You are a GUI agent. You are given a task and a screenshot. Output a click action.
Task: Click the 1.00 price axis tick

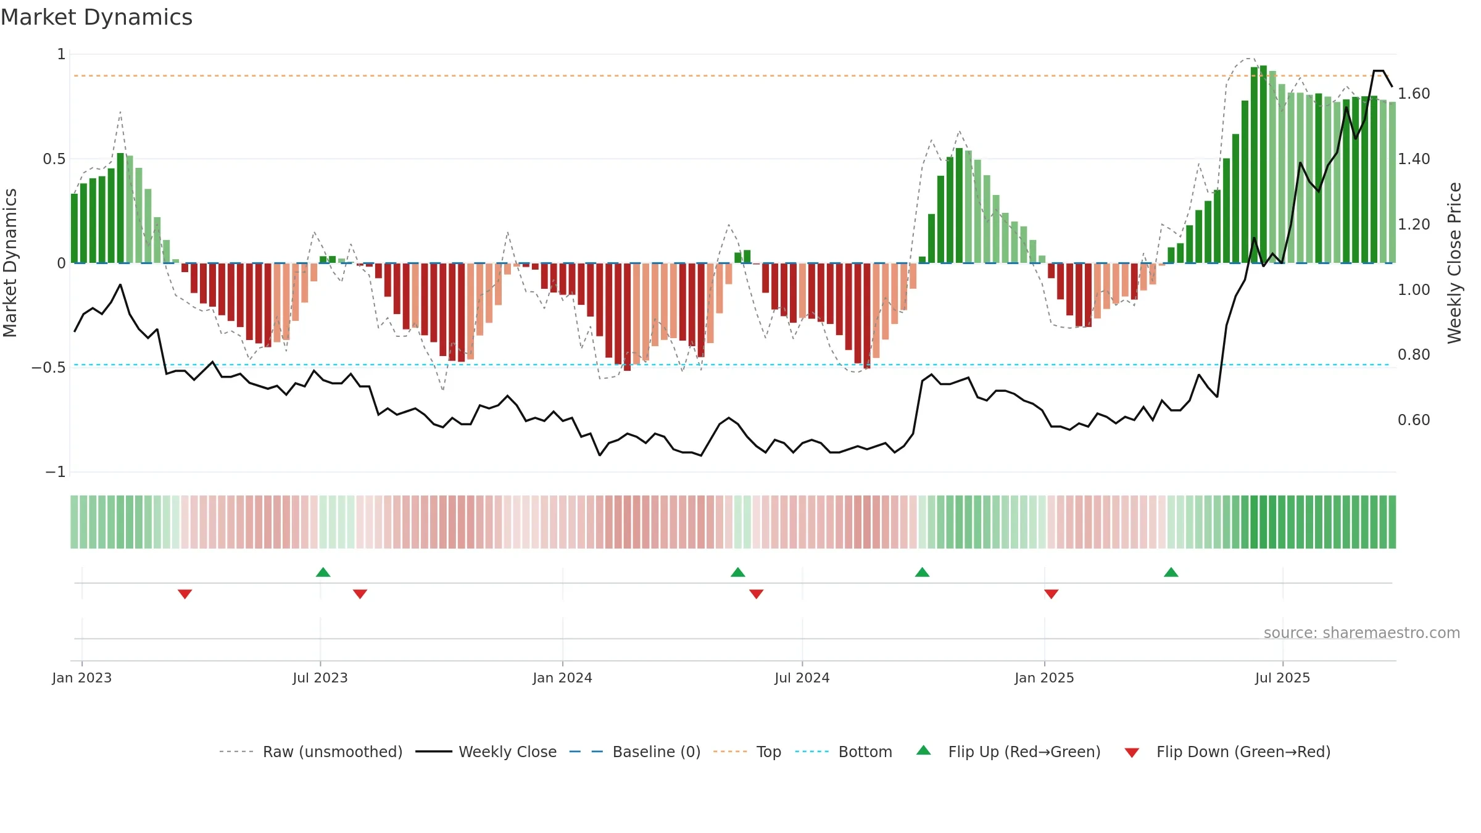(x=1414, y=290)
